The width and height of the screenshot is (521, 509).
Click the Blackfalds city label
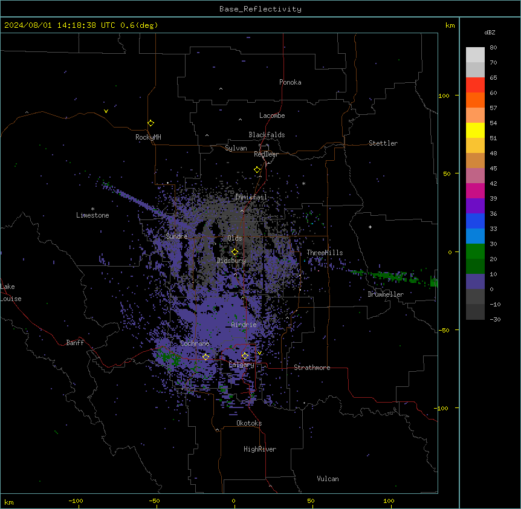point(267,135)
